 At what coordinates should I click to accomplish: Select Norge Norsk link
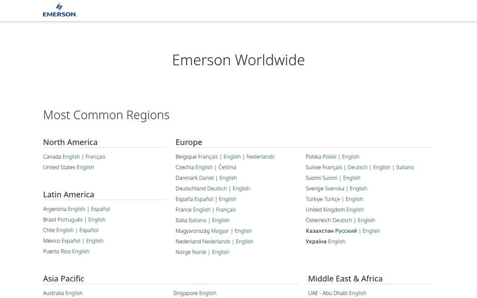click(199, 252)
